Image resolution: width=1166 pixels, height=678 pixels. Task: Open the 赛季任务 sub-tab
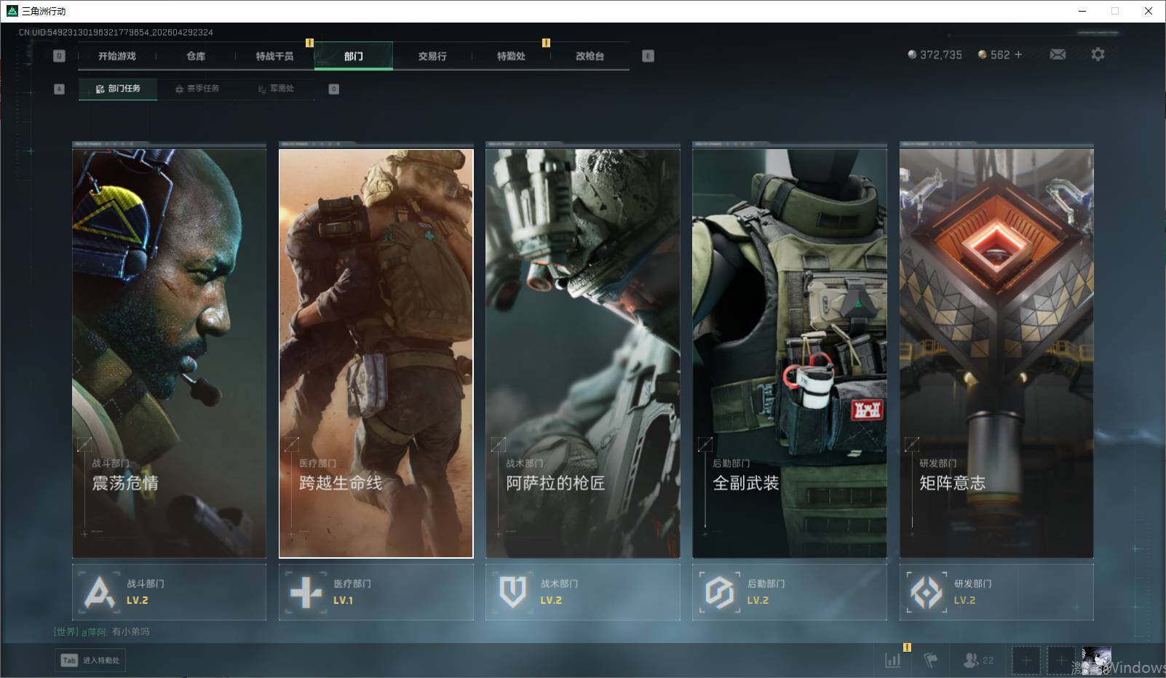point(197,89)
